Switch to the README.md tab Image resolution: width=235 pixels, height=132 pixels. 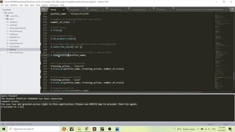click(x=161, y=10)
